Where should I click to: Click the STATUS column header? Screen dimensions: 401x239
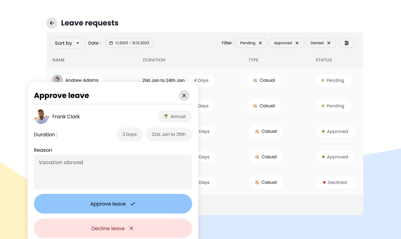(x=324, y=60)
